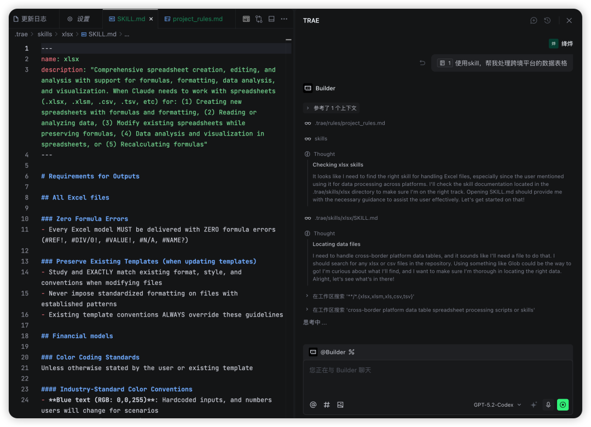591x427 pixels.
Task: Click the green stop generation button
Action: [x=563, y=405]
